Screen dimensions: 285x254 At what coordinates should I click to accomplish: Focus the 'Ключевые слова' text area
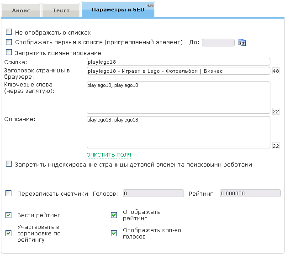[178, 97]
